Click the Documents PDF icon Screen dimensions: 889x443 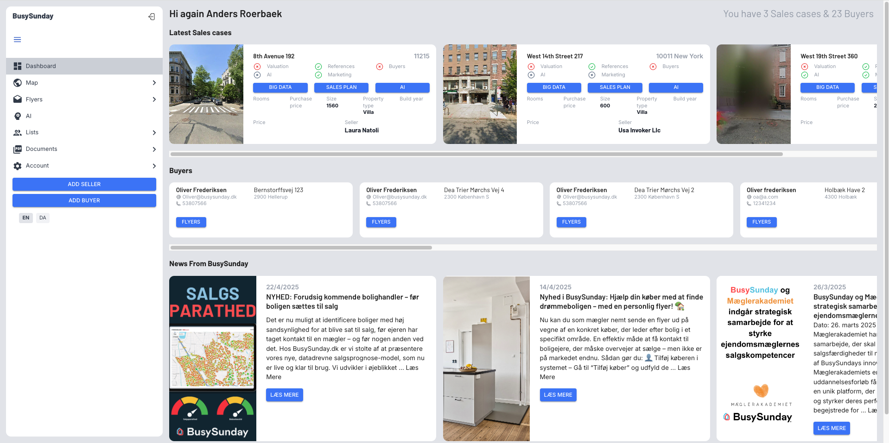pyautogui.click(x=18, y=149)
